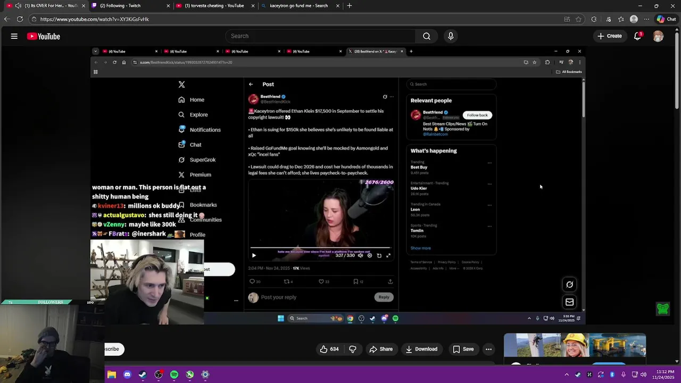This screenshot has width=681, height=383.
Task: Open Spotify from the taskbar
Action: click(174, 374)
